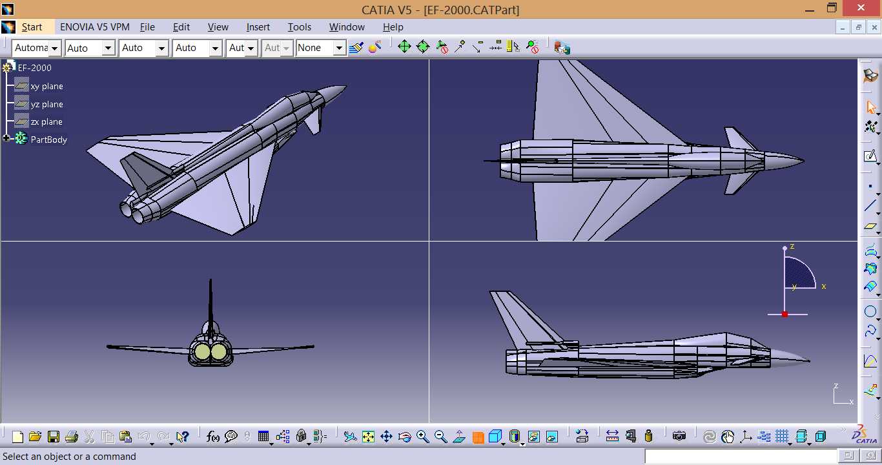This screenshot has height=465, width=882.
Task: Click the Measure Inertia weight icon
Action: (x=649, y=437)
